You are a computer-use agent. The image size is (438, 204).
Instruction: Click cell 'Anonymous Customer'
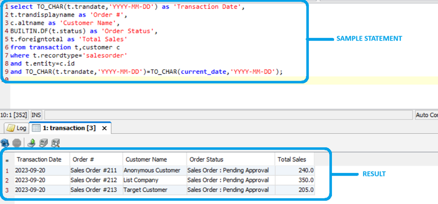pyautogui.click(x=155, y=170)
